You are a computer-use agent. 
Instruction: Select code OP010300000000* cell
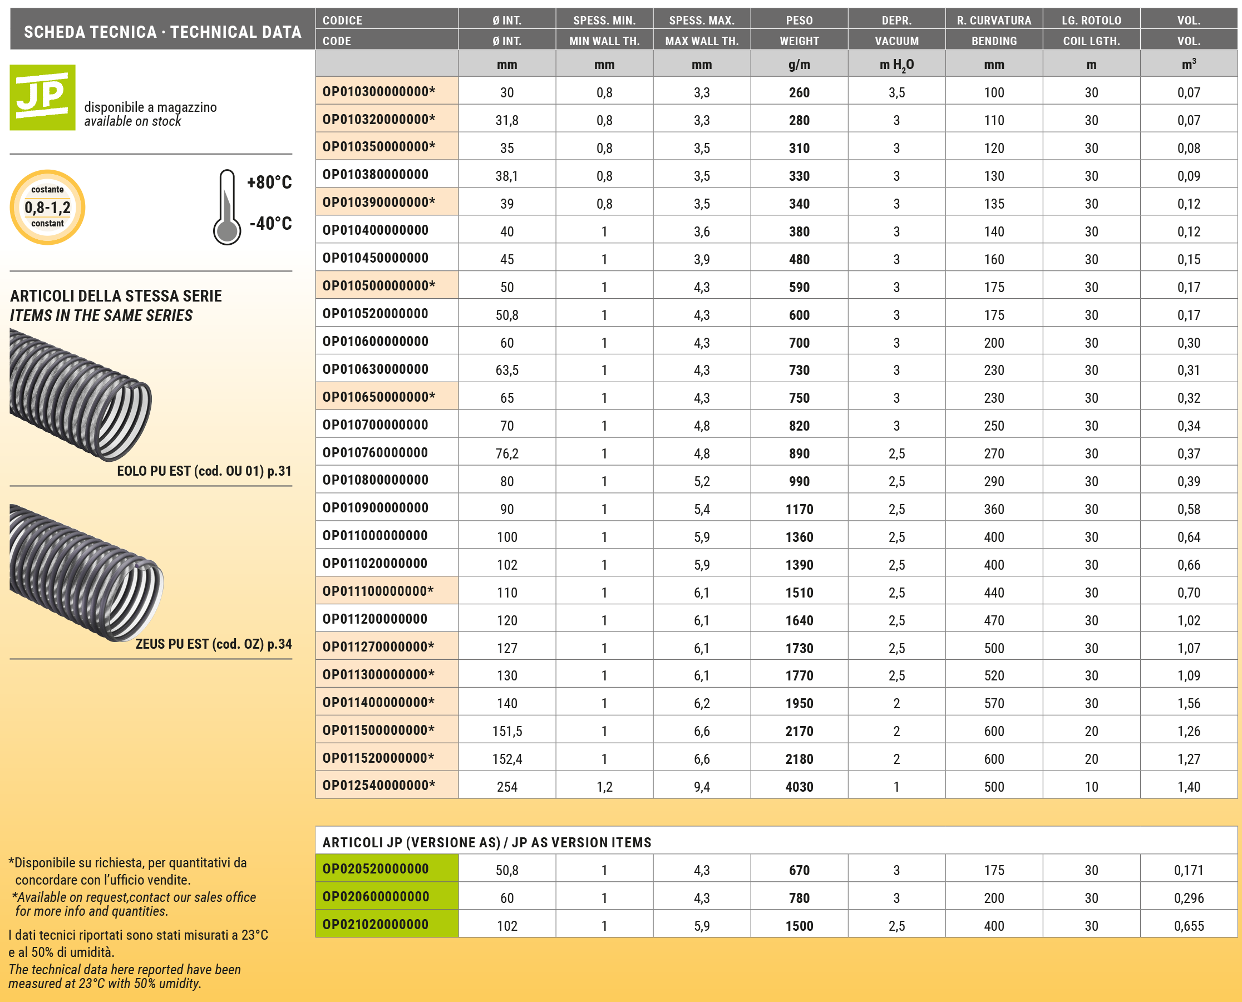(378, 92)
